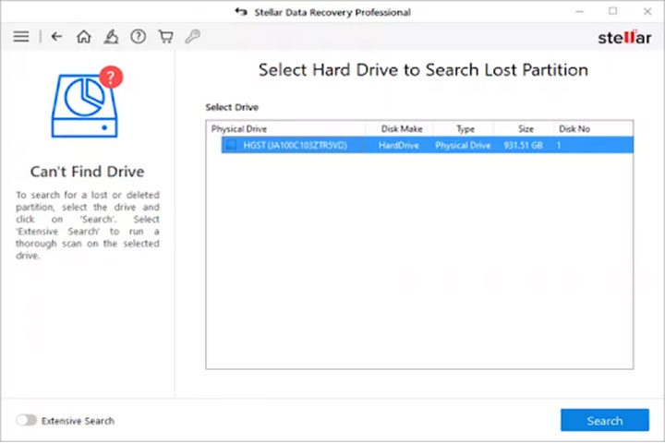Open the shopping cart icon
The width and height of the screenshot is (665, 443).
tap(166, 37)
